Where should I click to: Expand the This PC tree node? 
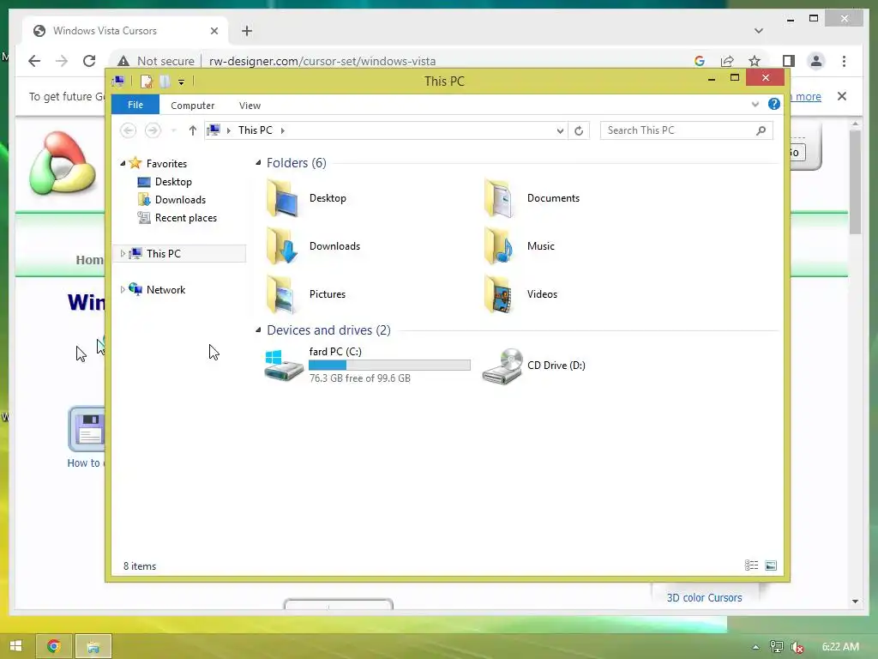tap(123, 254)
